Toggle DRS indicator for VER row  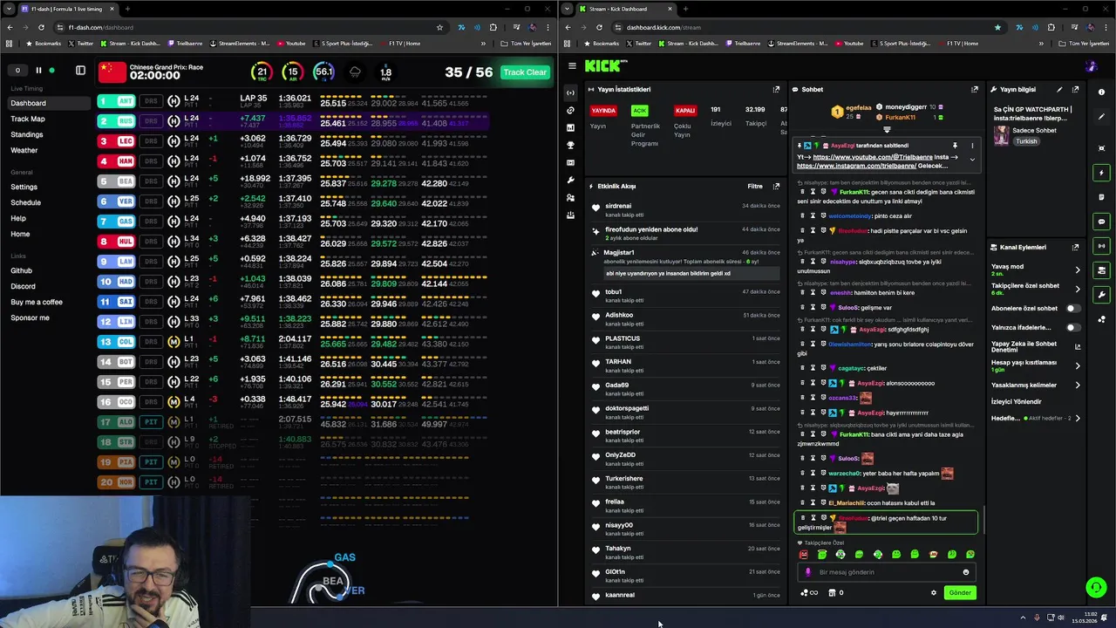pos(151,201)
